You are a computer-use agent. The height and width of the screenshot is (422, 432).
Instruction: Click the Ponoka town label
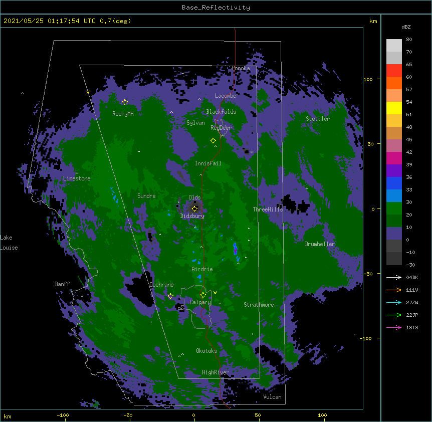(x=241, y=68)
